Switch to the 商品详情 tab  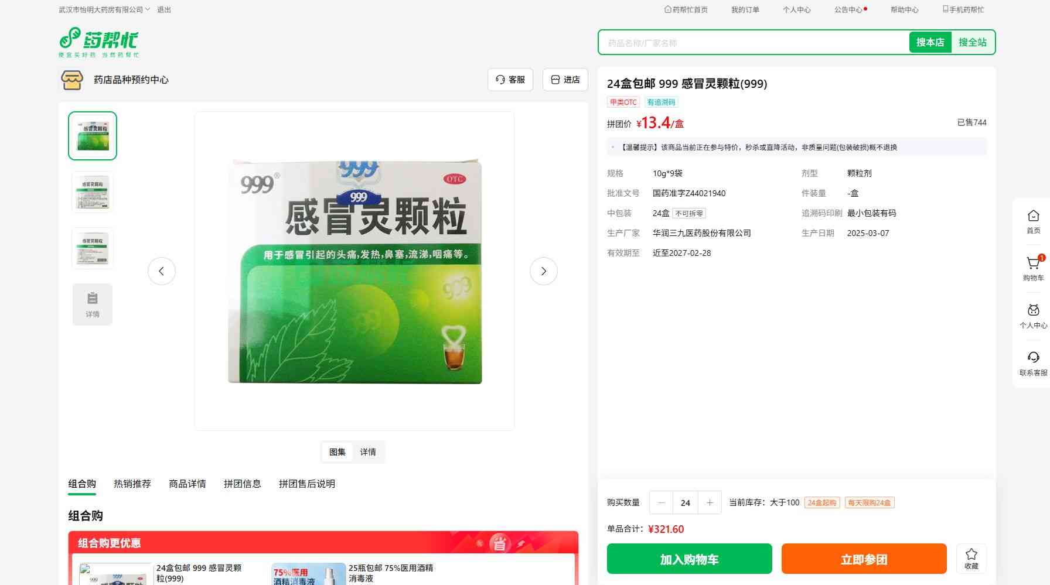point(187,484)
